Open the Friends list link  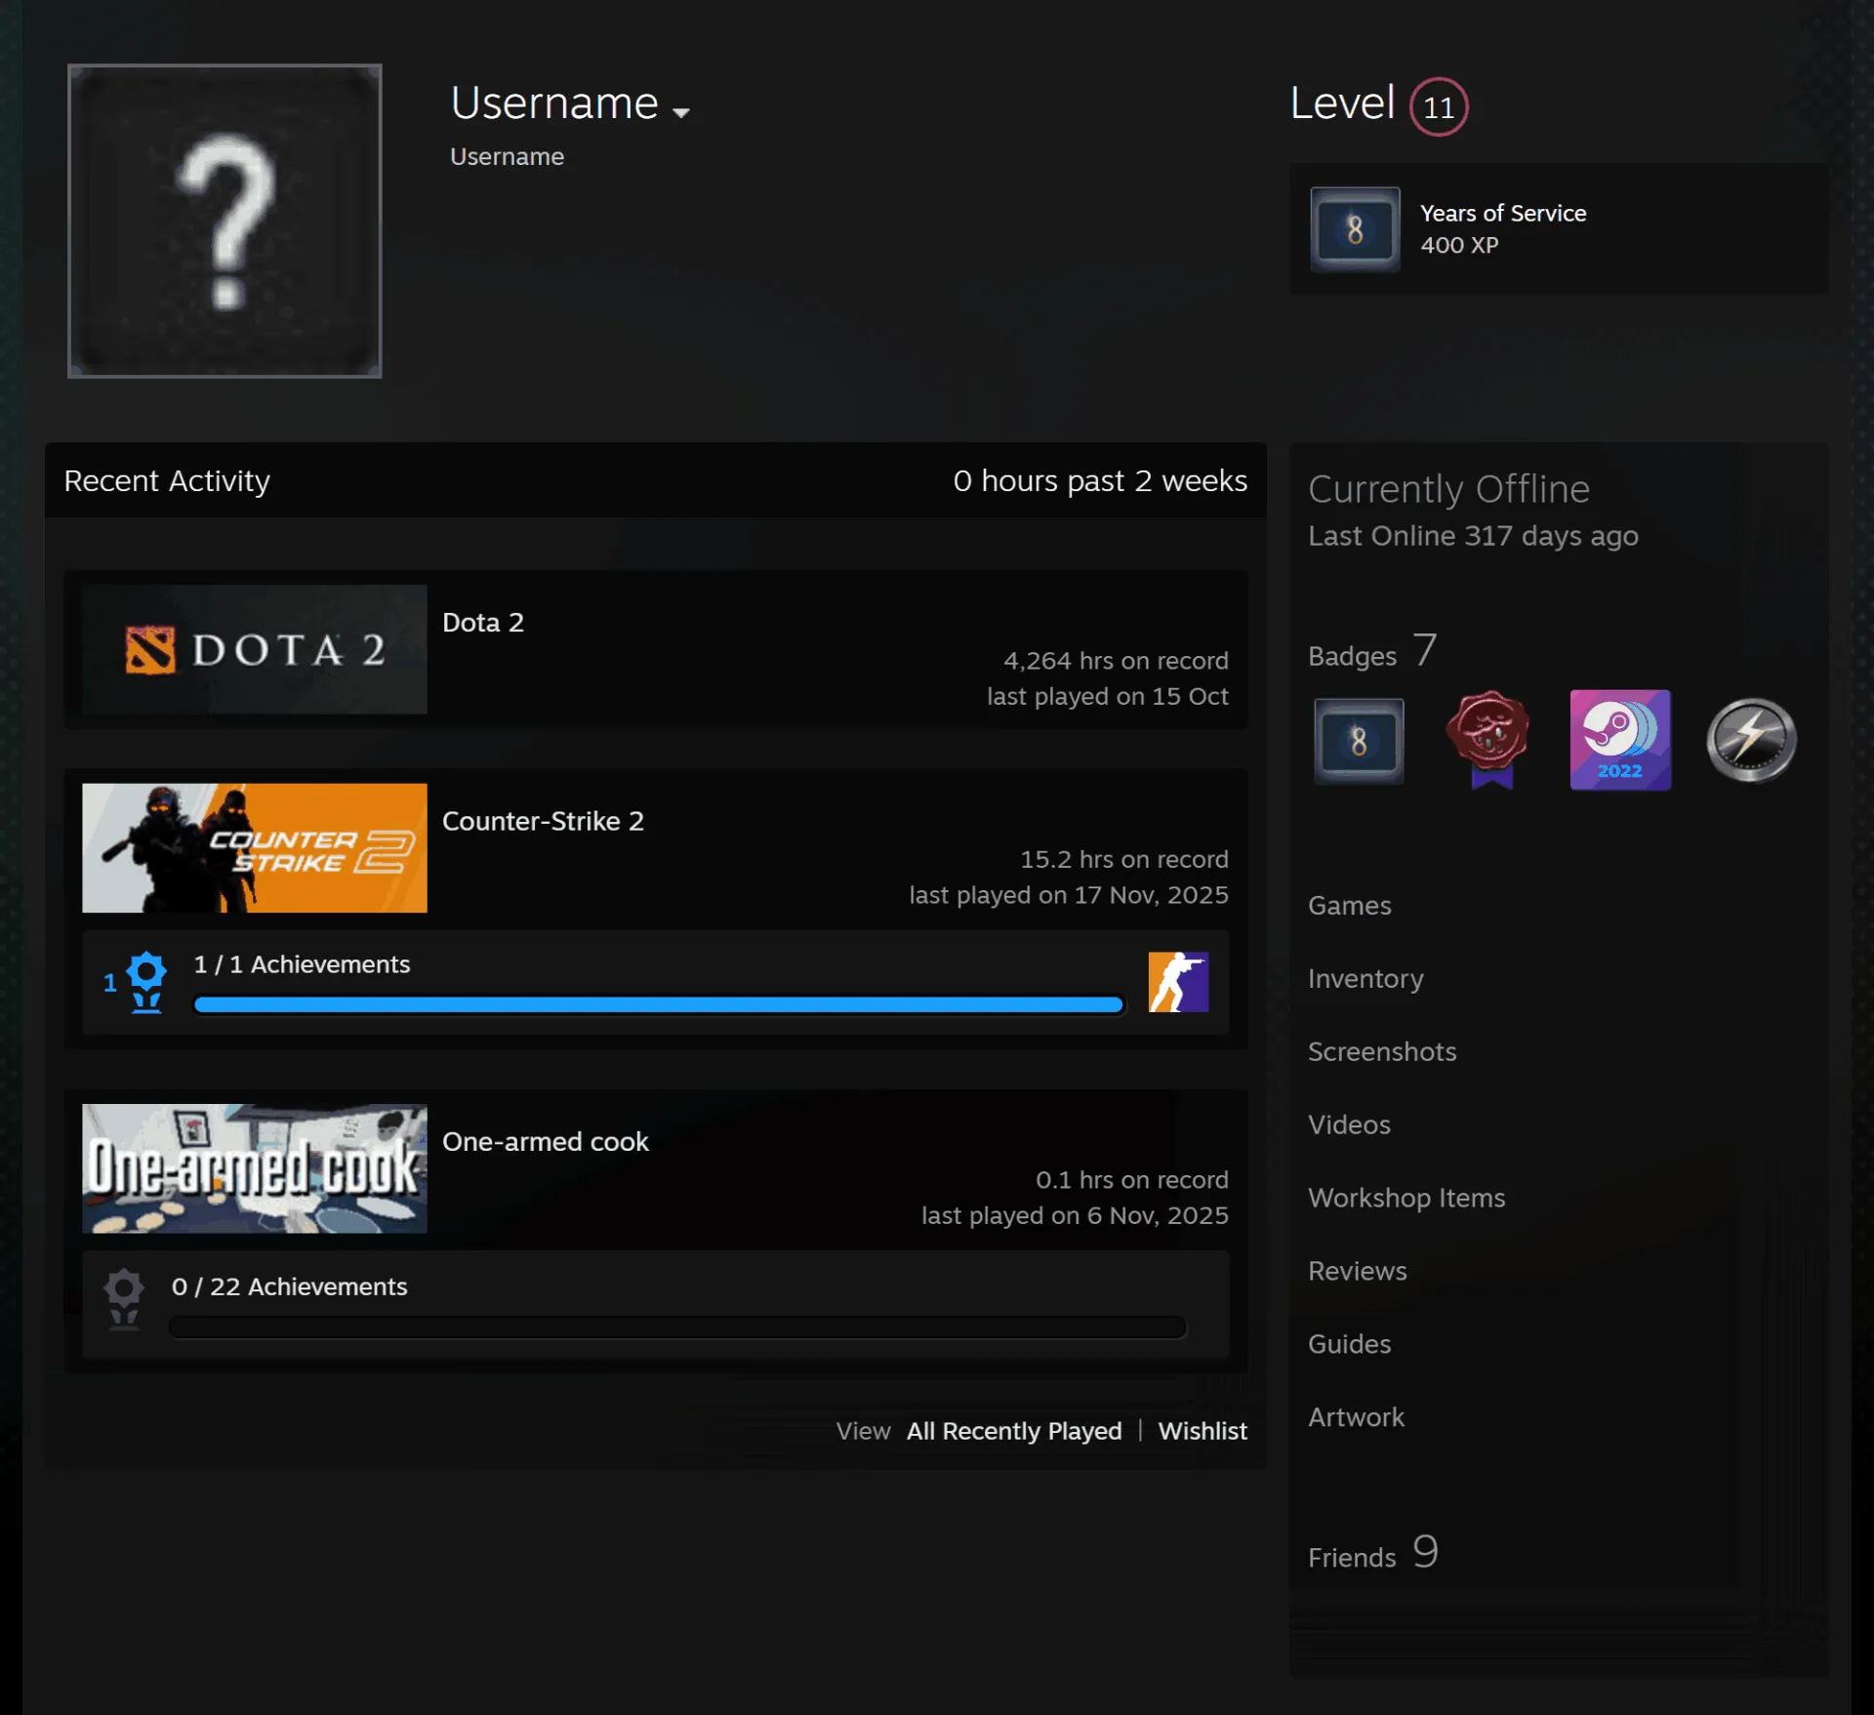(x=1372, y=1553)
